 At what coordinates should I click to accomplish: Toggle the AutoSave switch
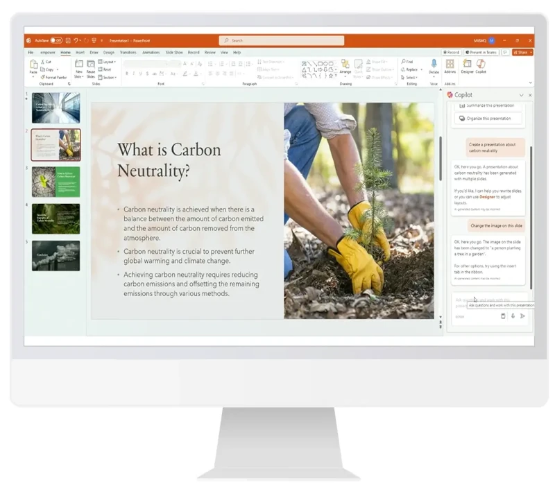coord(56,40)
